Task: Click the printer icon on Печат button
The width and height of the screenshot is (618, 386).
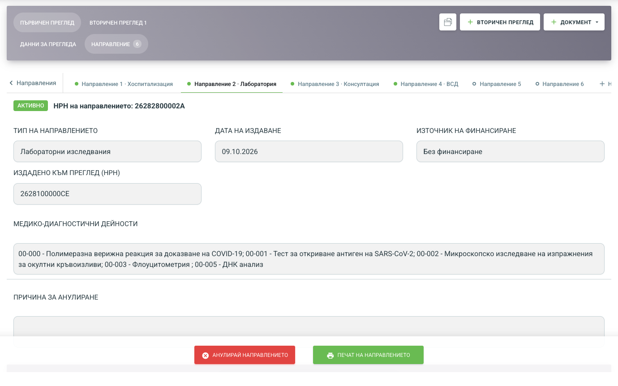Action: 330,355
